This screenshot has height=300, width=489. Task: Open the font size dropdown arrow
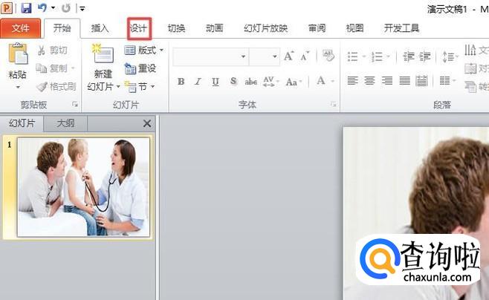point(275,56)
